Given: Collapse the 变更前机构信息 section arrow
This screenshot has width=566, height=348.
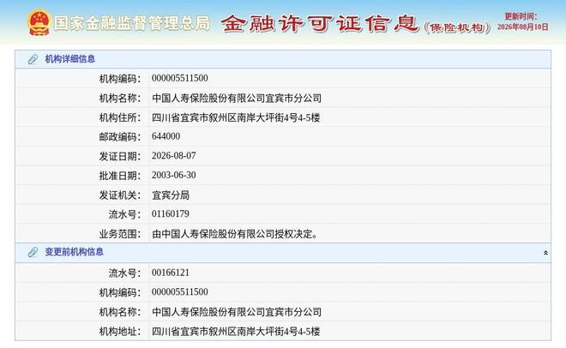Looking at the screenshot, I should click(545, 253).
